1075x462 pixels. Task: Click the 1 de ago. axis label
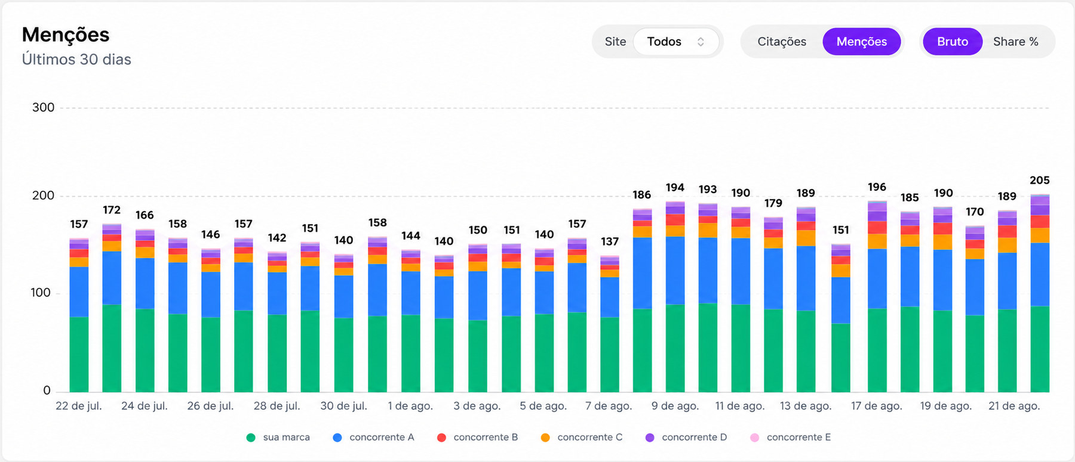pyautogui.click(x=410, y=406)
